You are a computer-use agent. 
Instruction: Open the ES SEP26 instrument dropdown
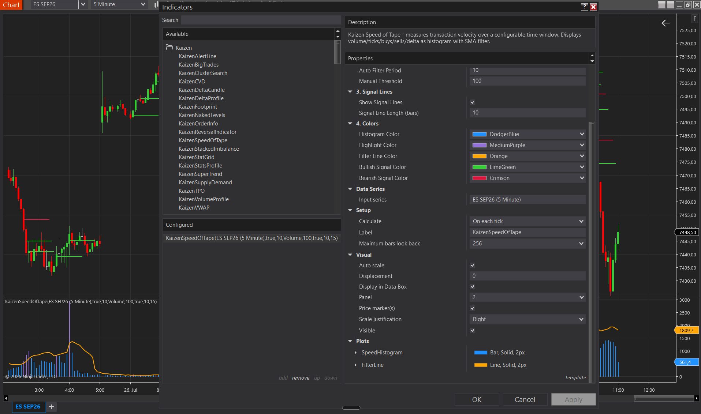pyautogui.click(x=83, y=4)
